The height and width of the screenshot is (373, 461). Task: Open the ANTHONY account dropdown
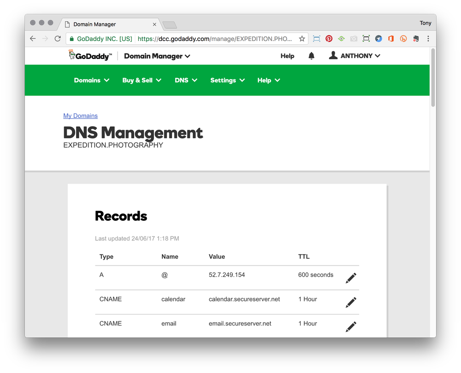(360, 56)
